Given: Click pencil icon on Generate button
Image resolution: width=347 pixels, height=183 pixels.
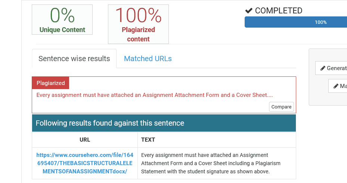Looking at the screenshot, I should coord(323,68).
